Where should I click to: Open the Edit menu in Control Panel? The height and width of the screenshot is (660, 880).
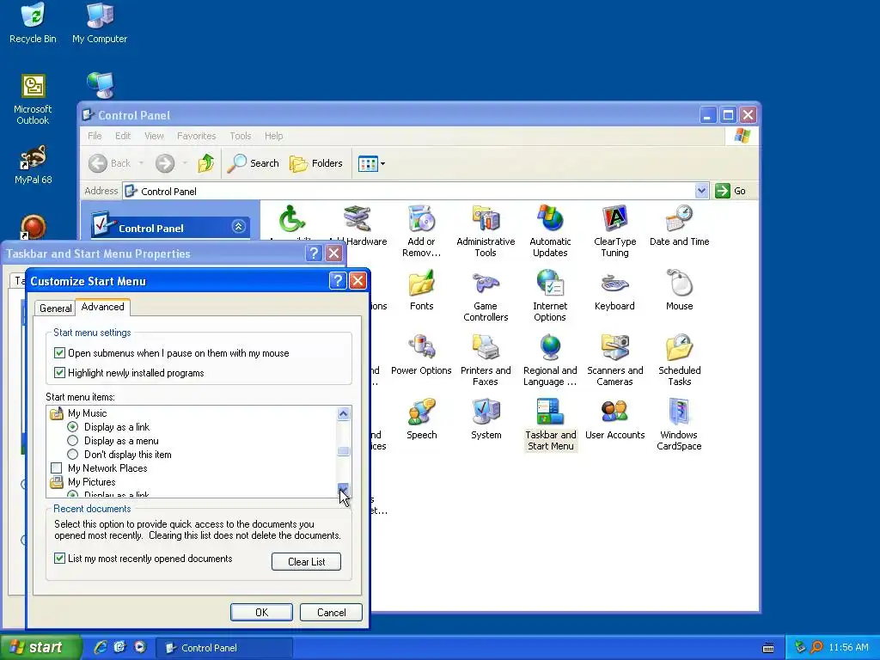click(123, 136)
